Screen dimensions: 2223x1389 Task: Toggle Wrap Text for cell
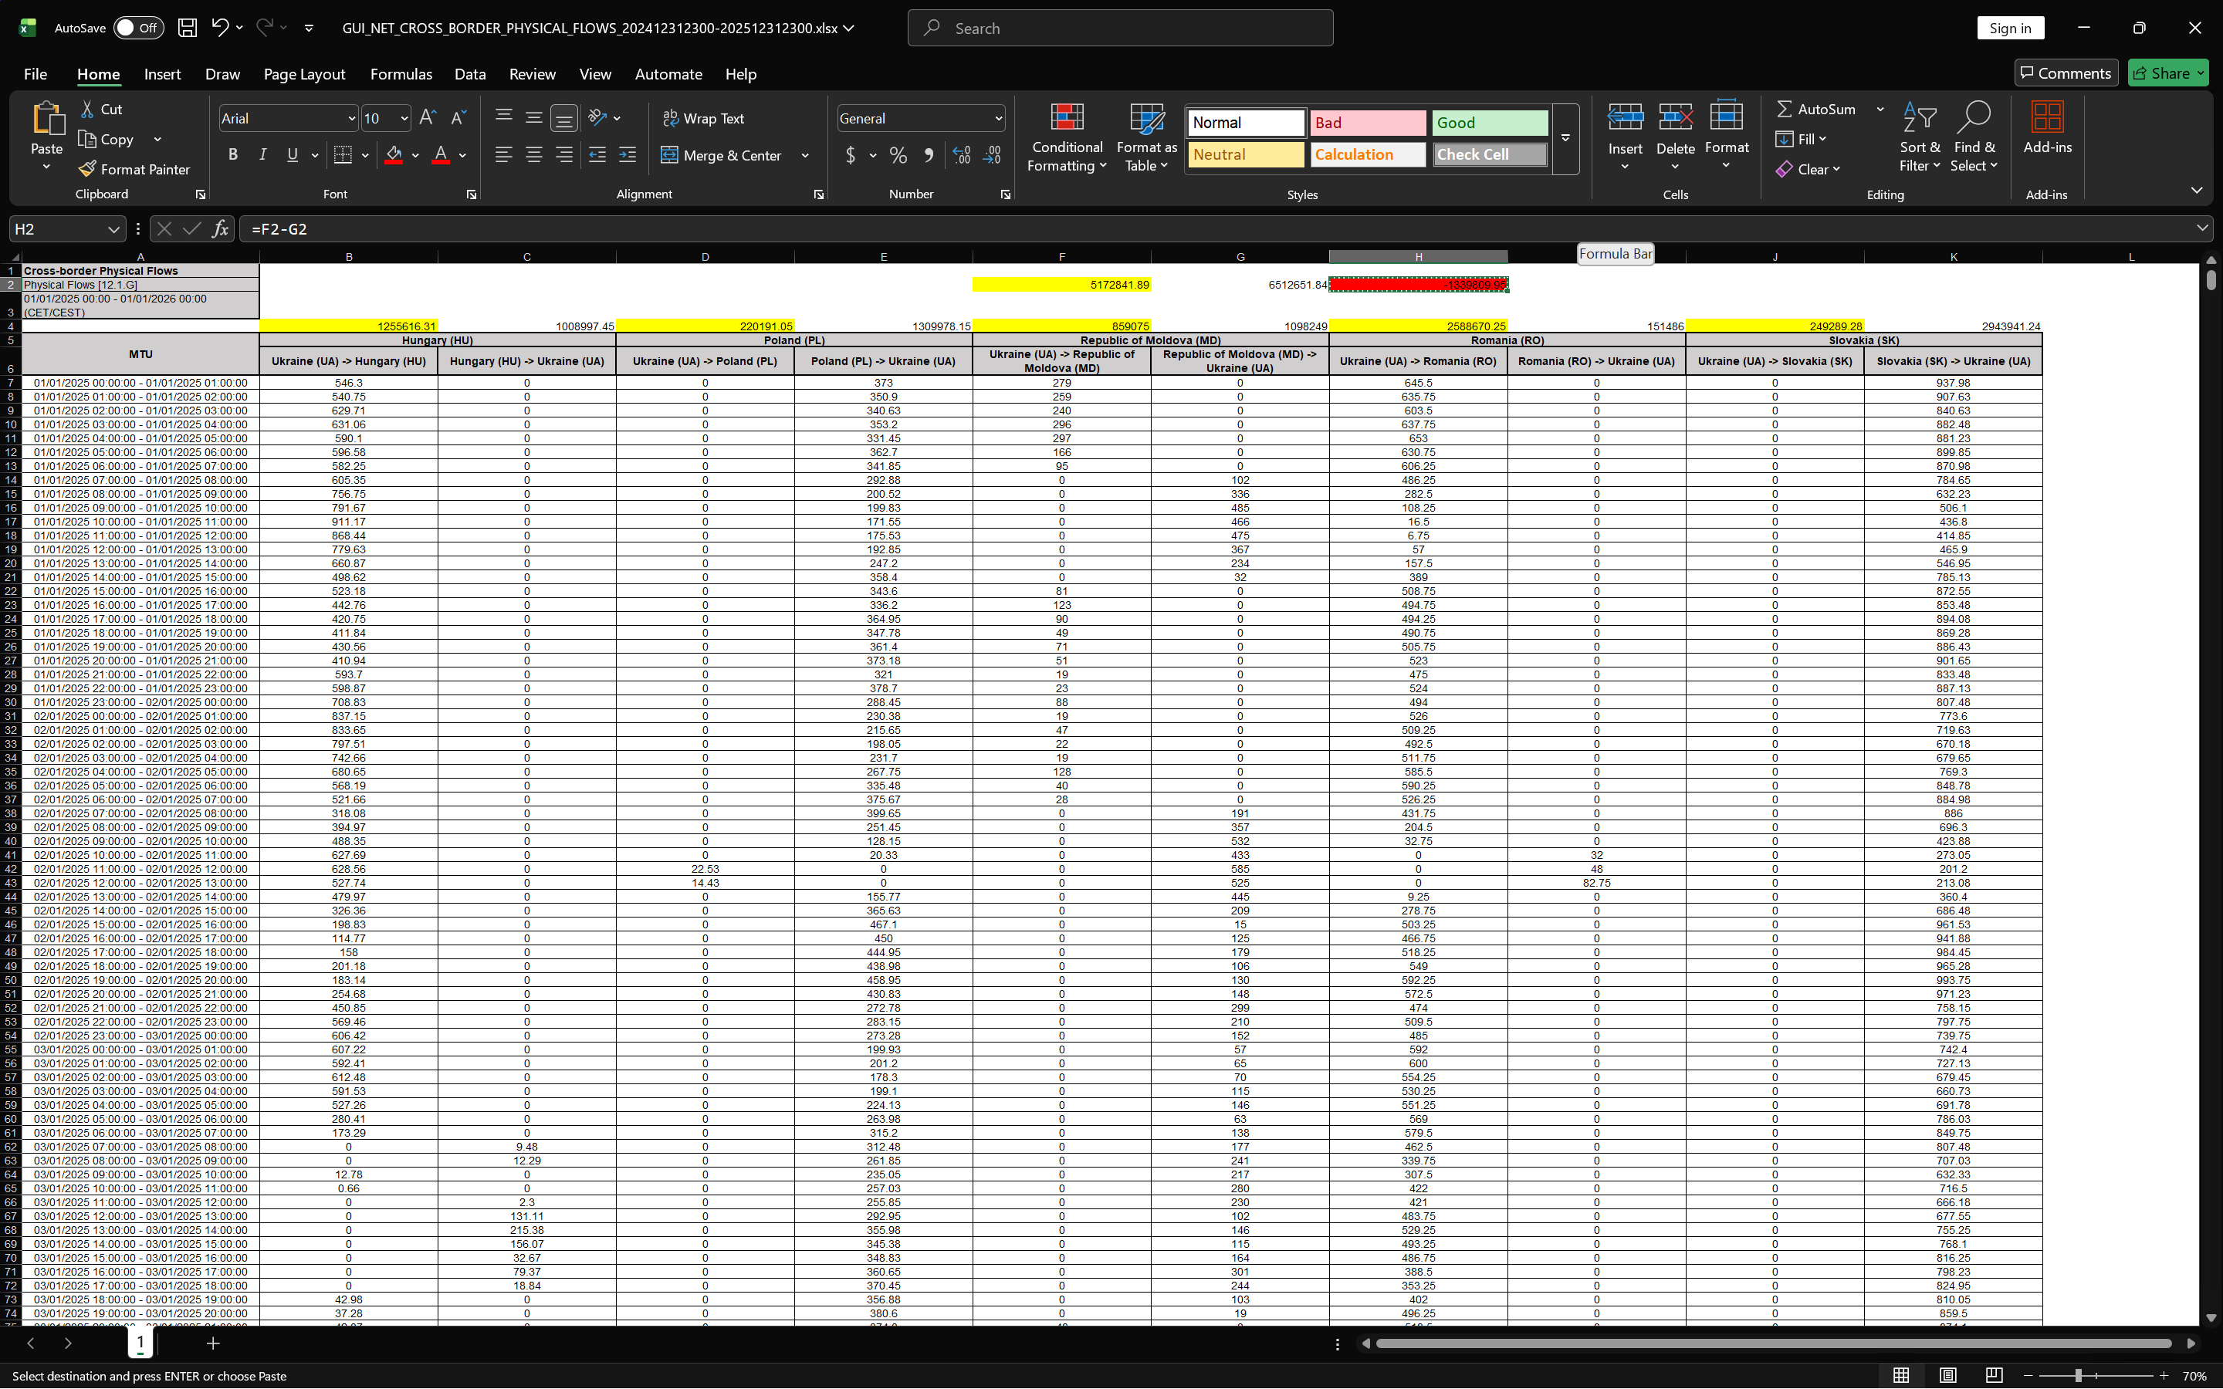tap(704, 117)
